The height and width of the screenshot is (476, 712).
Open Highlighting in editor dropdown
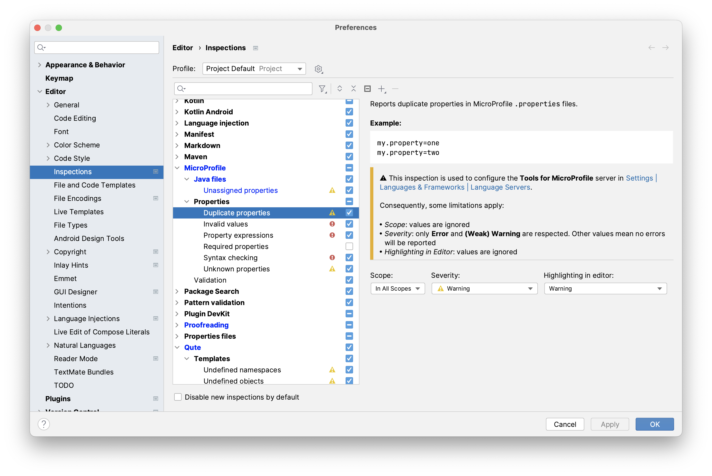pyautogui.click(x=605, y=289)
